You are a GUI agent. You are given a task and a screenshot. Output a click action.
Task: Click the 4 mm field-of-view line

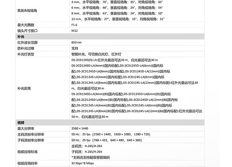117,2
